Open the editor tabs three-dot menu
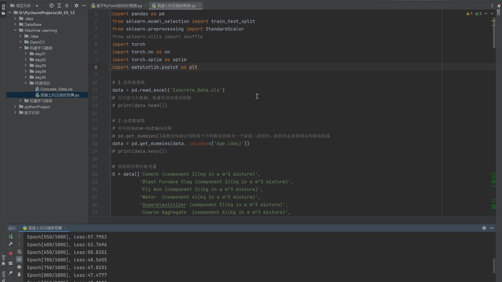Viewport: 502px width, 282px height. click(x=492, y=6)
